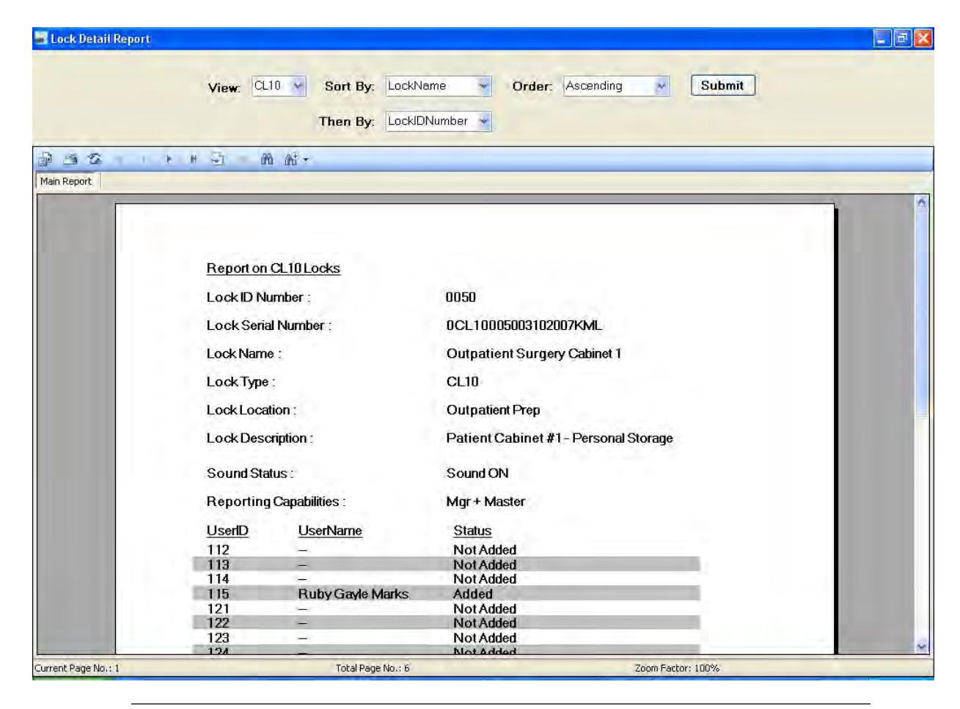The image size is (960, 709).
Task: Click user ID 114 in the table
Action: [x=219, y=579]
